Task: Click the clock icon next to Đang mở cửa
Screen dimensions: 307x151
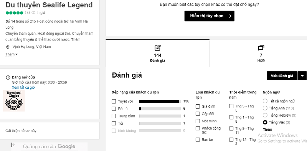Action: pos(8,78)
